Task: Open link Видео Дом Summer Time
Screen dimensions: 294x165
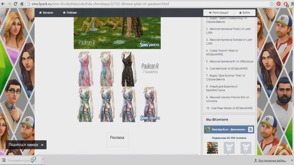Action: [x=226, y=77]
